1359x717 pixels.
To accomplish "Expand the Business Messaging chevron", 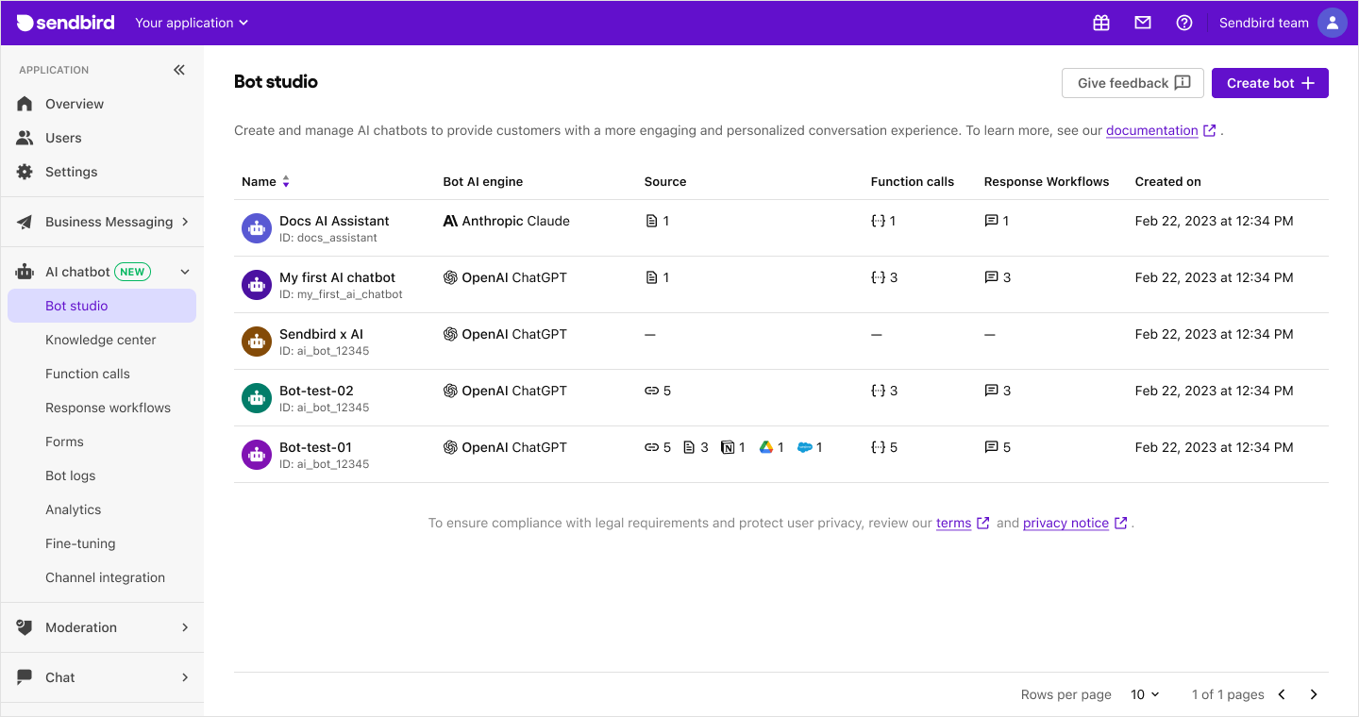I will pos(185,222).
